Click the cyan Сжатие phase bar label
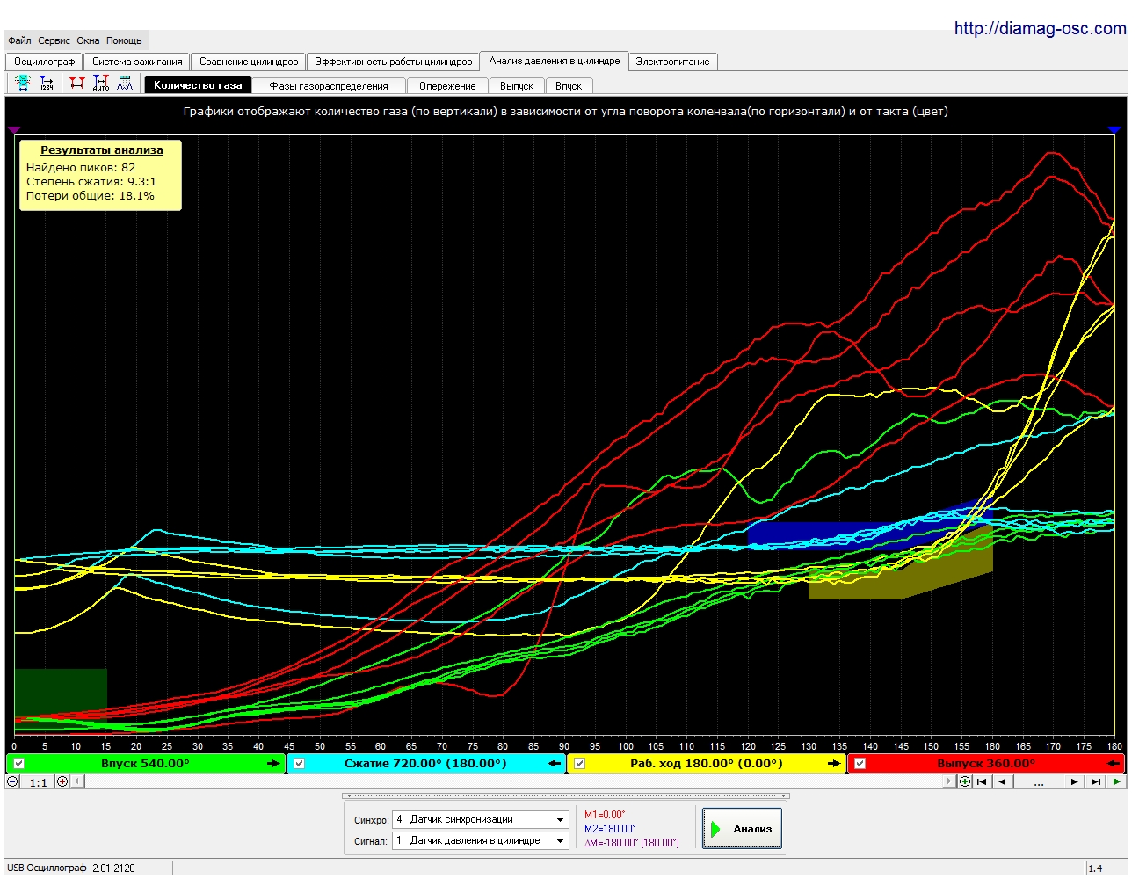The height and width of the screenshot is (879, 1139). coord(425,764)
